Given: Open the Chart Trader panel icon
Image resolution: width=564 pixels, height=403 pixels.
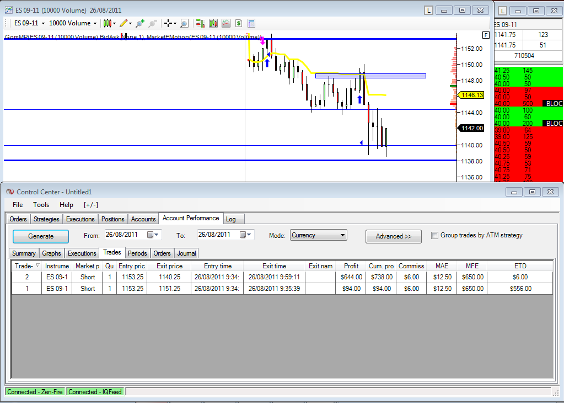Looking at the screenshot, I should pos(200,23).
